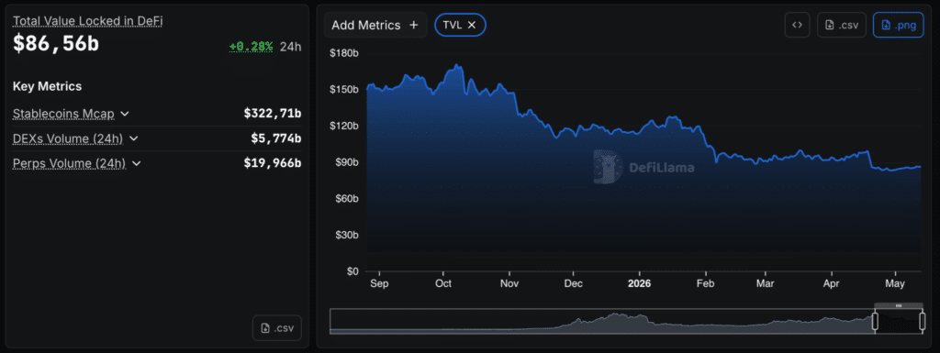Click the Perps Volume (24h) label
This screenshot has height=353, width=940.
pyautogui.click(x=69, y=163)
